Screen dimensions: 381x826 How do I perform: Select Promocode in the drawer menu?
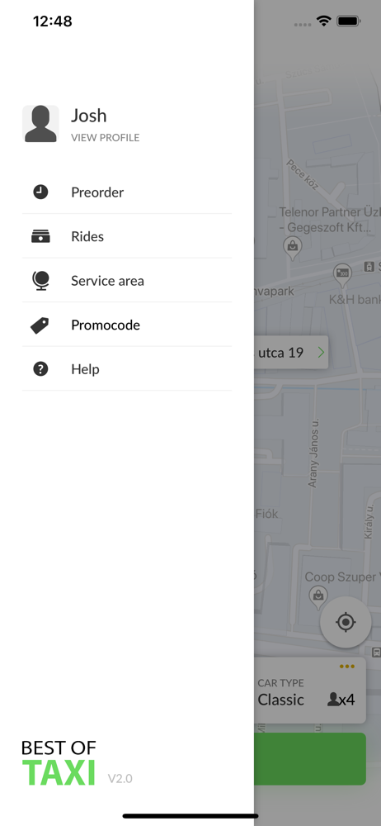[x=127, y=325]
